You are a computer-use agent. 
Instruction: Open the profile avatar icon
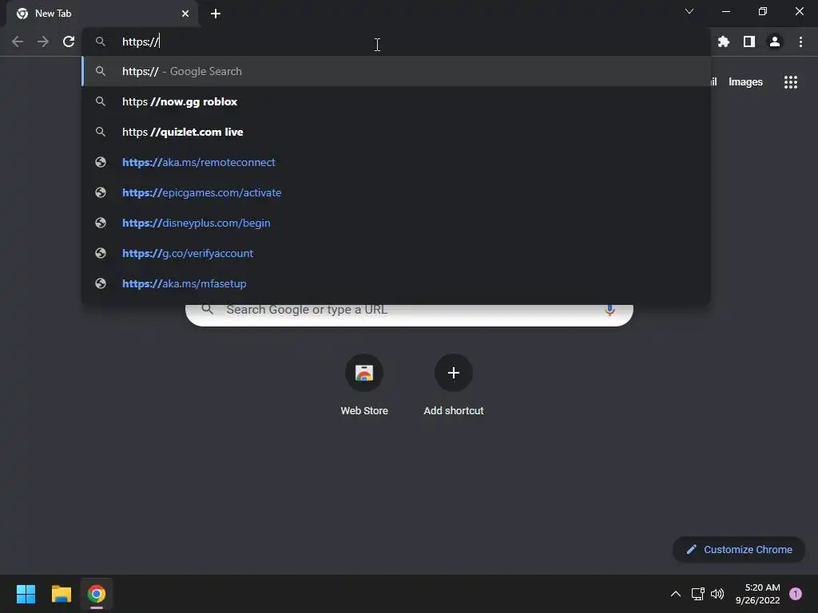click(x=774, y=42)
